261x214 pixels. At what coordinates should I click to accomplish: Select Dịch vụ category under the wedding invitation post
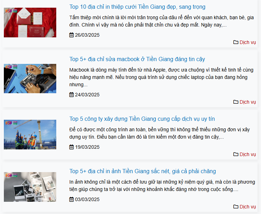248,42
